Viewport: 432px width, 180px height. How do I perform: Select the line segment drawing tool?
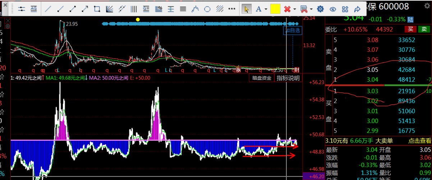click(x=72, y=9)
